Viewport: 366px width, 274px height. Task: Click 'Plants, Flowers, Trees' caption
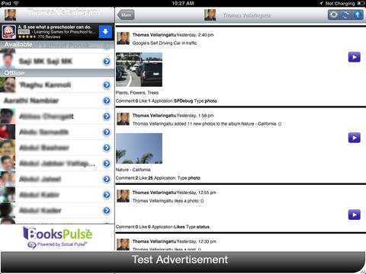click(x=137, y=93)
